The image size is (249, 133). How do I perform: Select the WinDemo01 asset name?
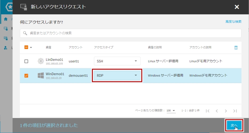pos(55,74)
